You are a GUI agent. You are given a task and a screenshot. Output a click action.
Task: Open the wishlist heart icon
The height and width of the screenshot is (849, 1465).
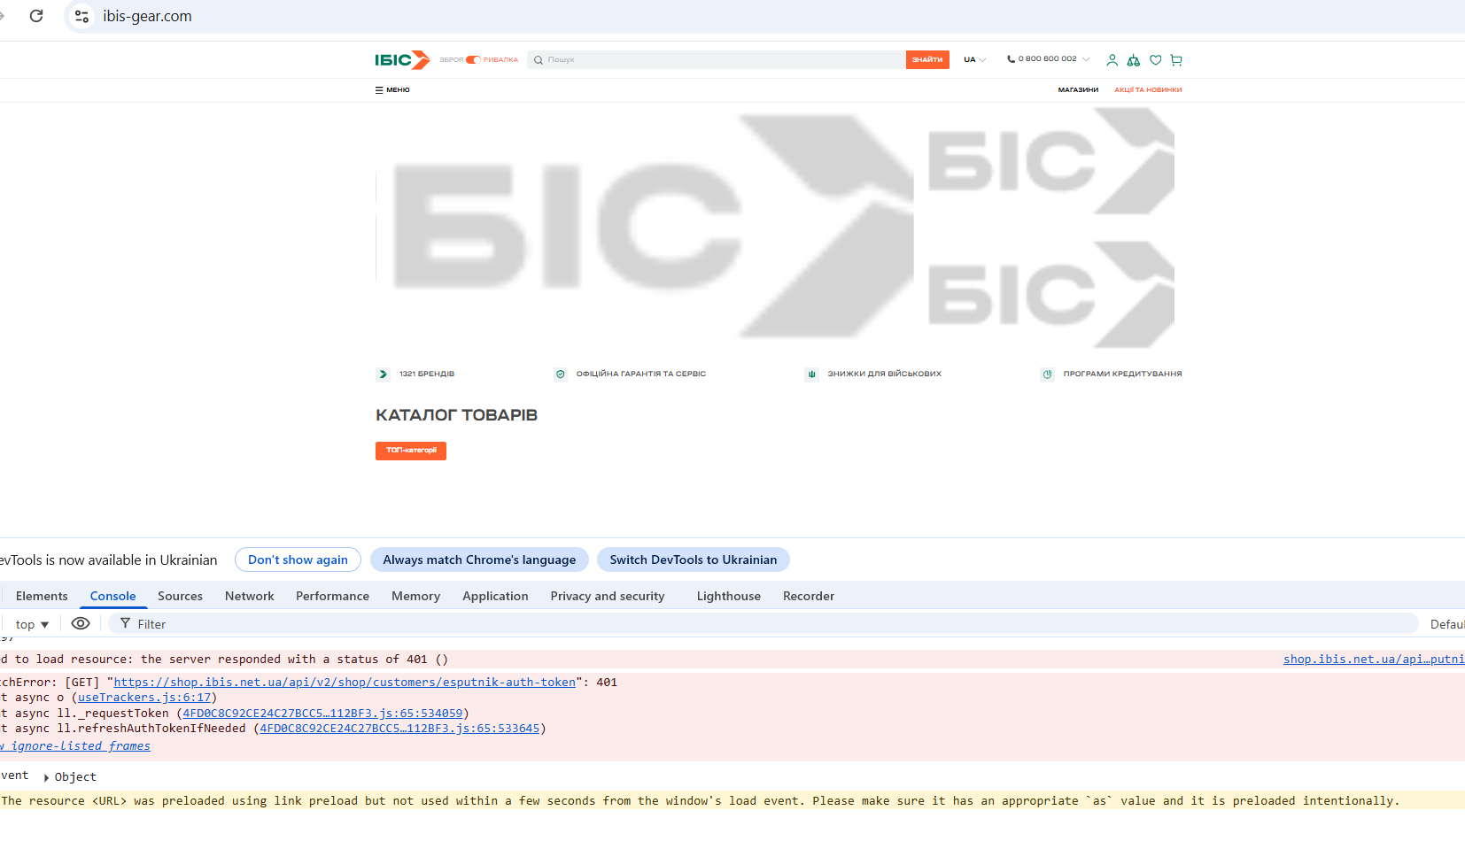(x=1155, y=60)
